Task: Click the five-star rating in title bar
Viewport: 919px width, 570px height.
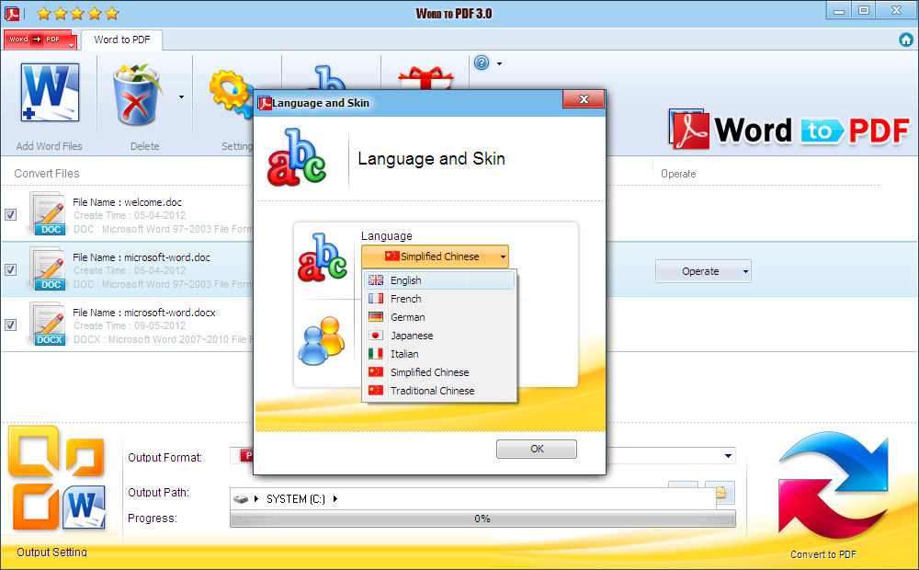Action: [x=78, y=13]
